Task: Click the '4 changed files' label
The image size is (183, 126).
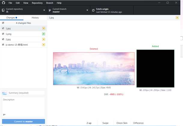Action: point(23,23)
